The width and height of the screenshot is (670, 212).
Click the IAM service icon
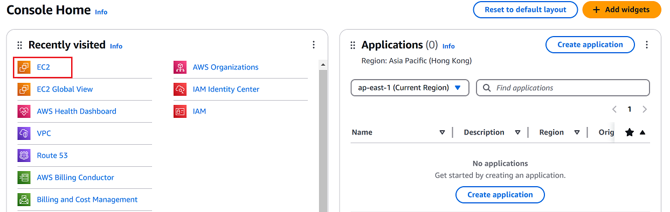click(180, 111)
